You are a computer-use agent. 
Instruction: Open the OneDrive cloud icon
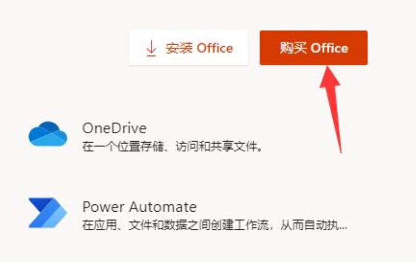48,134
